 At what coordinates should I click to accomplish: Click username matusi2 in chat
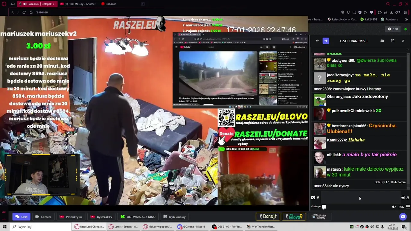335,169
